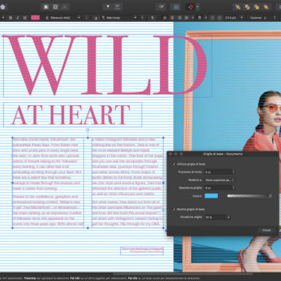Screen dimensions: 281x281
Task: Toggle underline text formatting
Action: [x=25, y=18]
